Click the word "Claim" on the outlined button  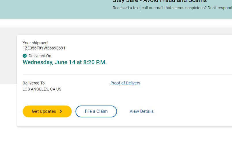(x=102, y=111)
